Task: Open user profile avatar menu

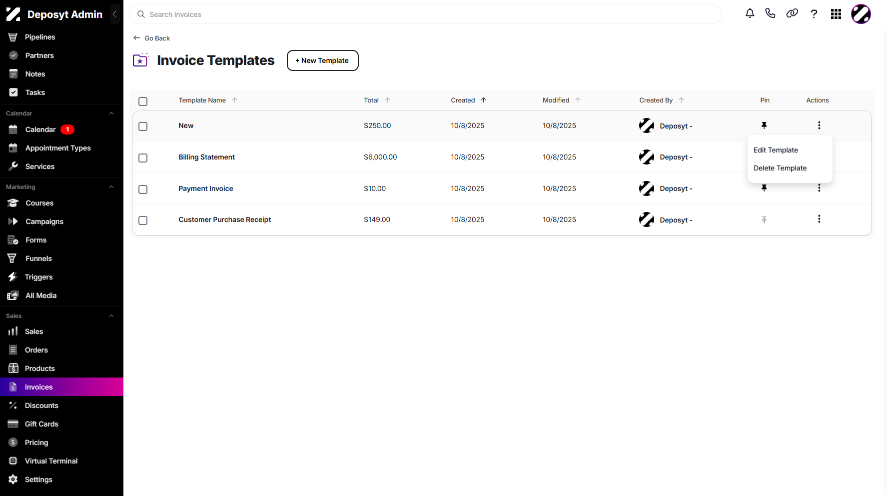Action: [x=861, y=14]
